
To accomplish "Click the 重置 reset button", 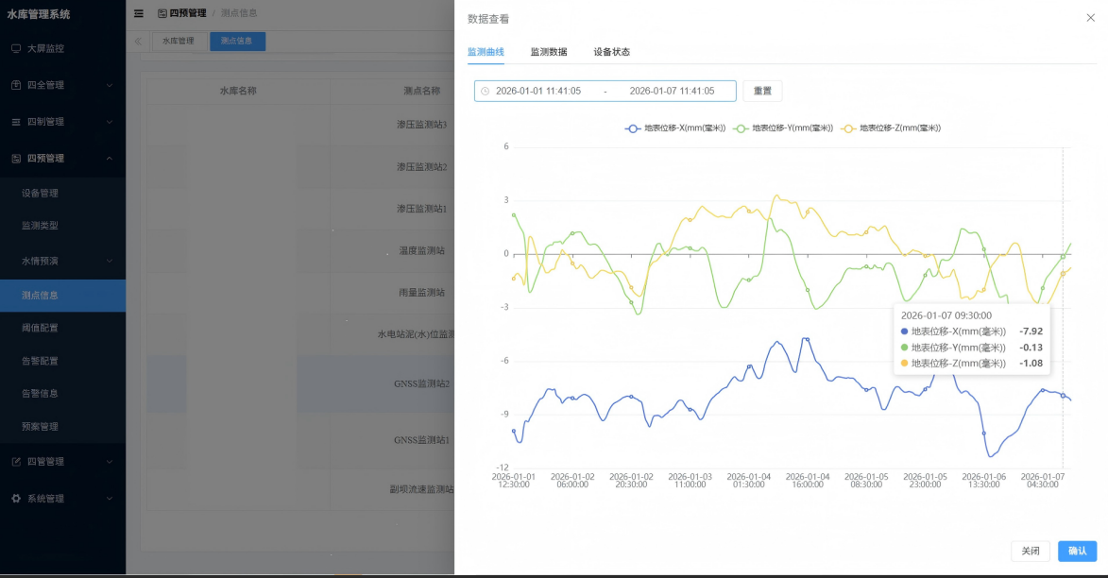I will 762,92.
